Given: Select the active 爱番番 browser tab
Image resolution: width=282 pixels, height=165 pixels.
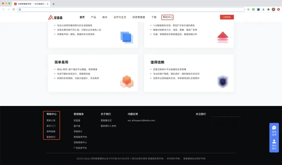Looking at the screenshot, I should (x=31, y=4).
